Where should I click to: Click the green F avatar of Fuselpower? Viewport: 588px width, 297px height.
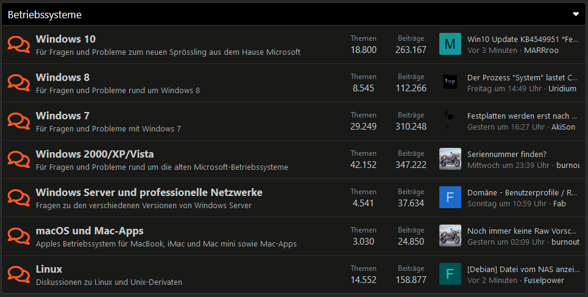(x=450, y=274)
